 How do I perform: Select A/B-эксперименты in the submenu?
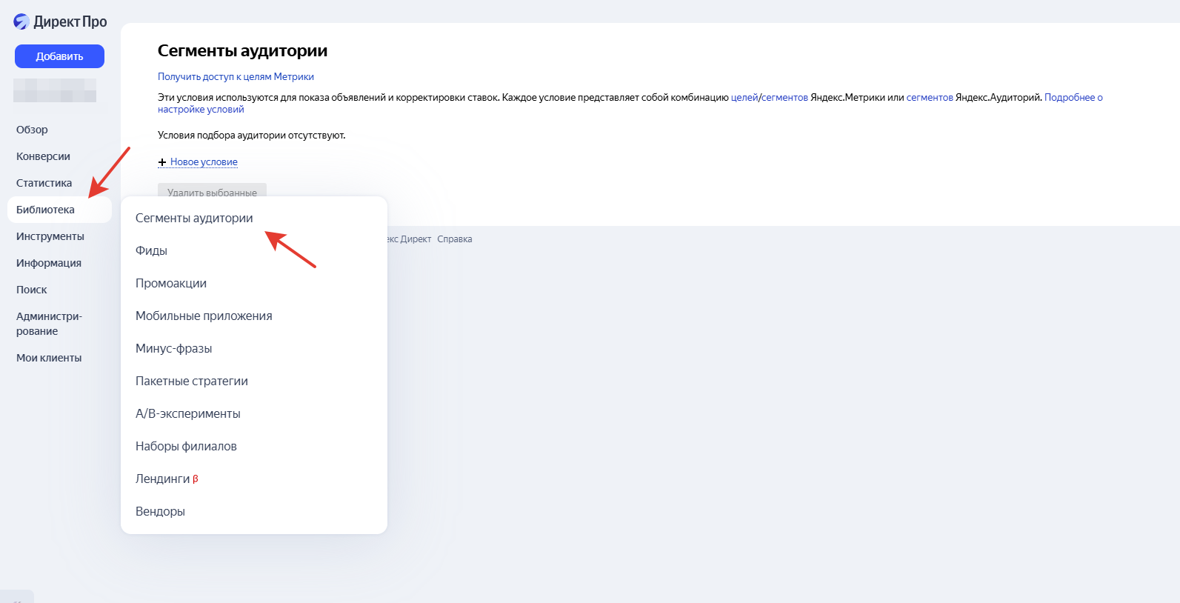click(x=187, y=413)
